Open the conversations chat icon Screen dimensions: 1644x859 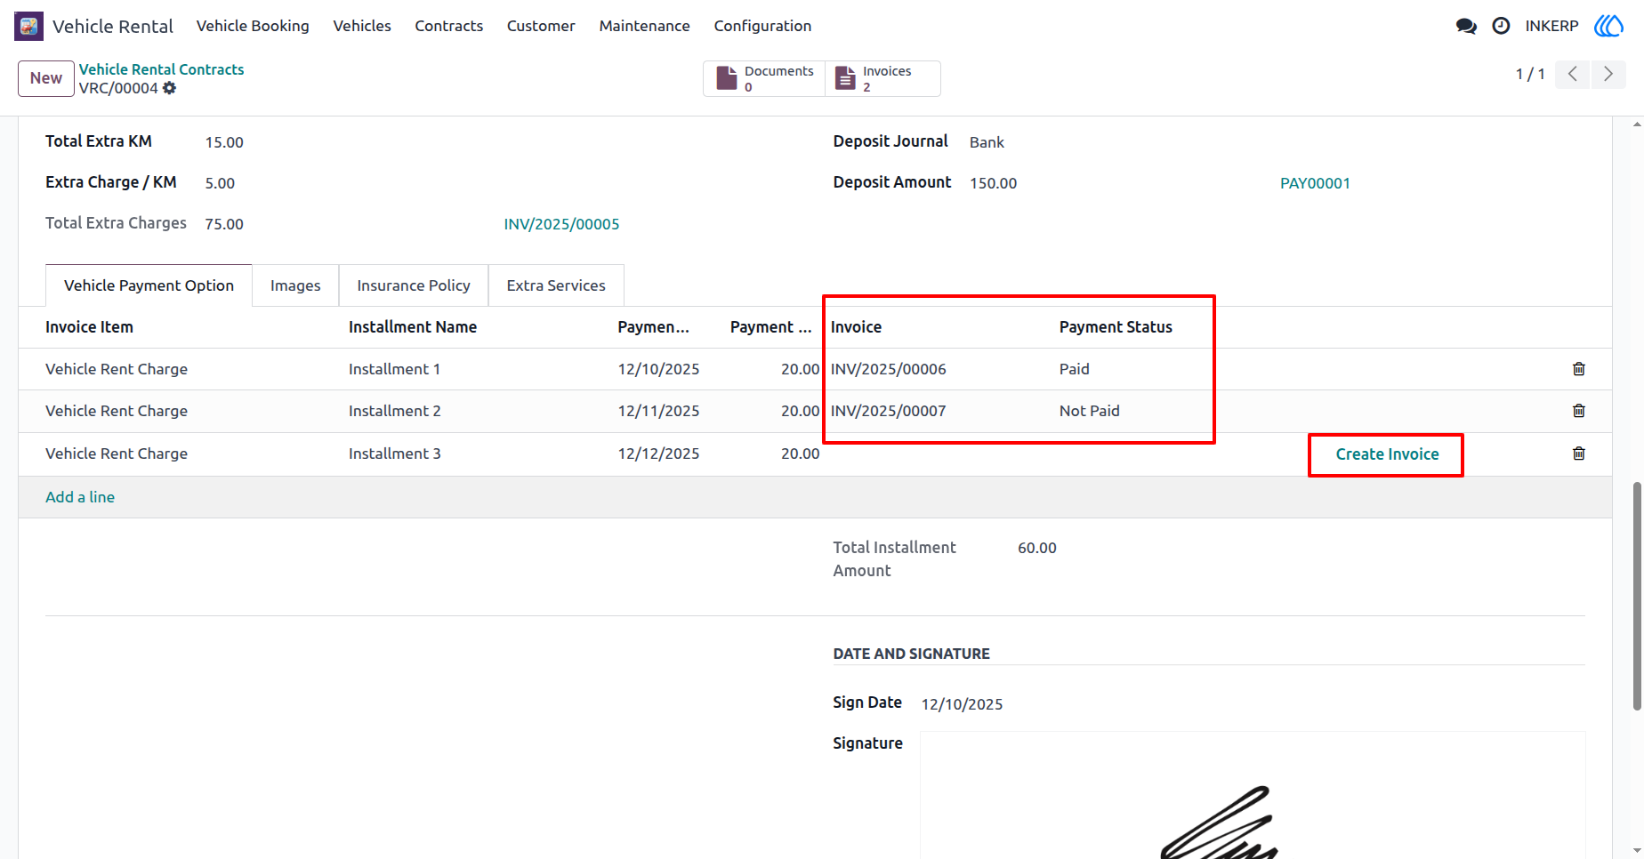[1466, 26]
